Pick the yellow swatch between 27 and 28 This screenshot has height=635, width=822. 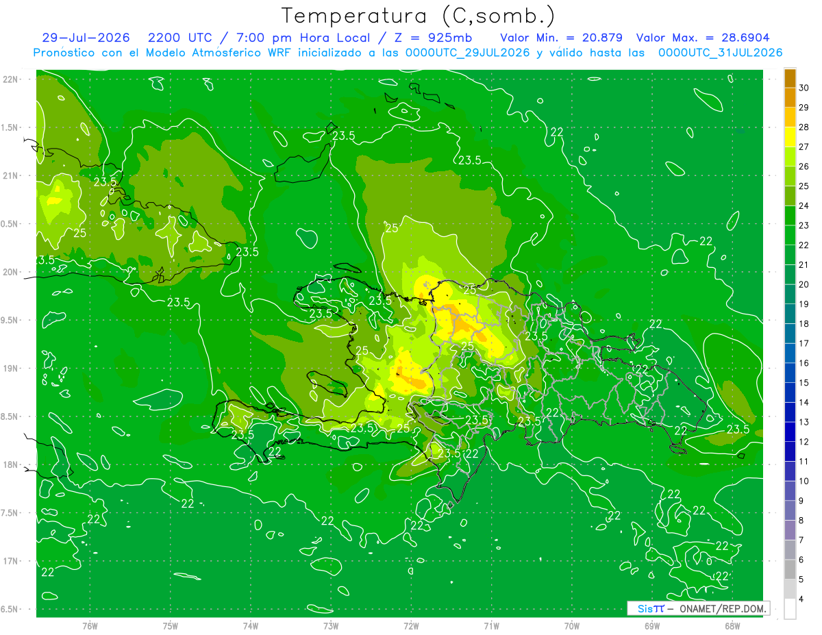pos(790,137)
